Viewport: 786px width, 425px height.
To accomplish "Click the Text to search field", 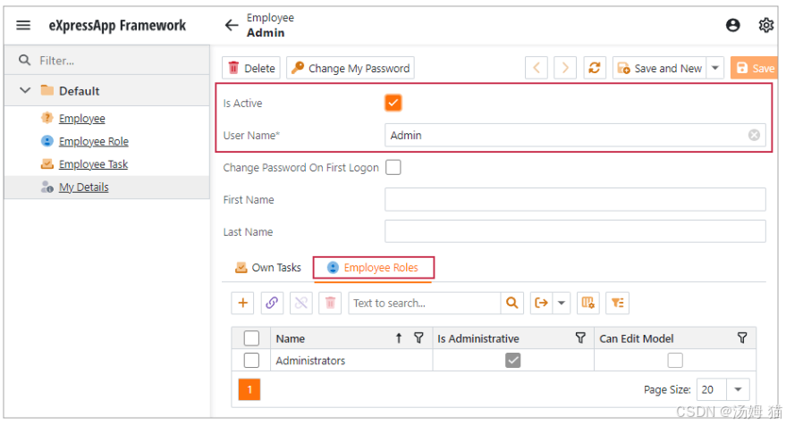I will point(425,303).
